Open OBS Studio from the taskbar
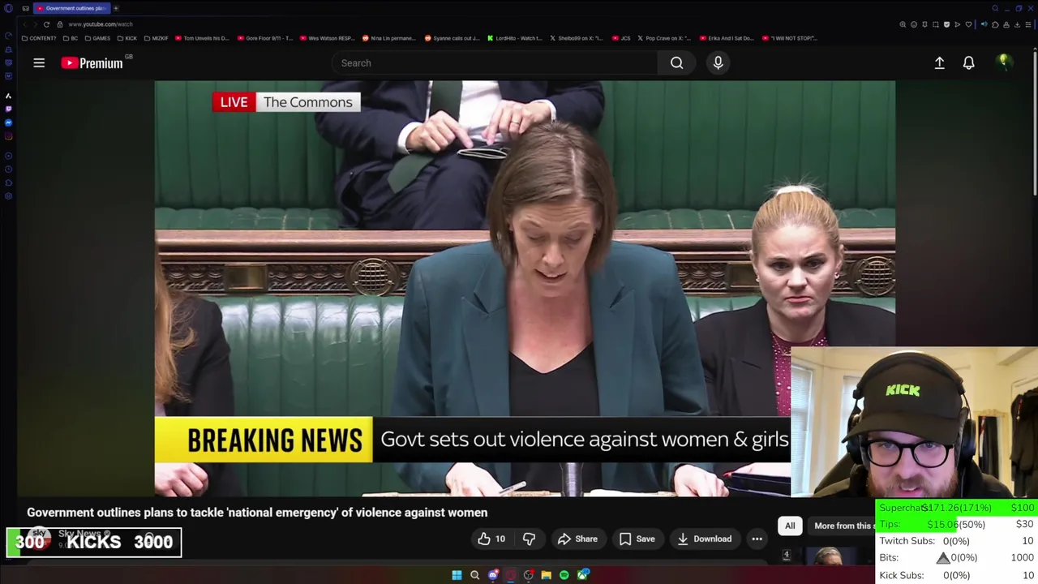This screenshot has width=1038, height=584. click(529, 575)
